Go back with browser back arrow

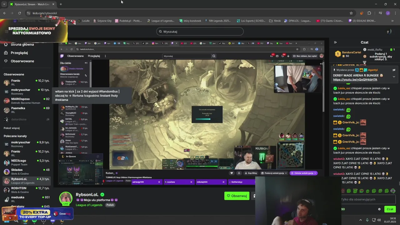tap(4, 13)
